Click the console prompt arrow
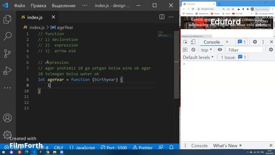Image resolution: width=275 pixels, height=155 pixels. tap(184, 64)
